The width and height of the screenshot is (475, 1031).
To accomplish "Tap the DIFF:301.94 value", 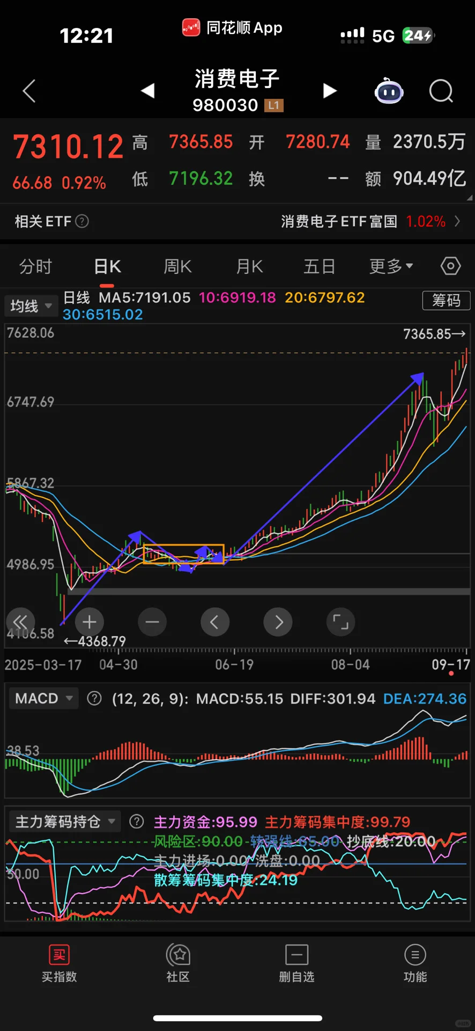I will pyautogui.click(x=333, y=699).
